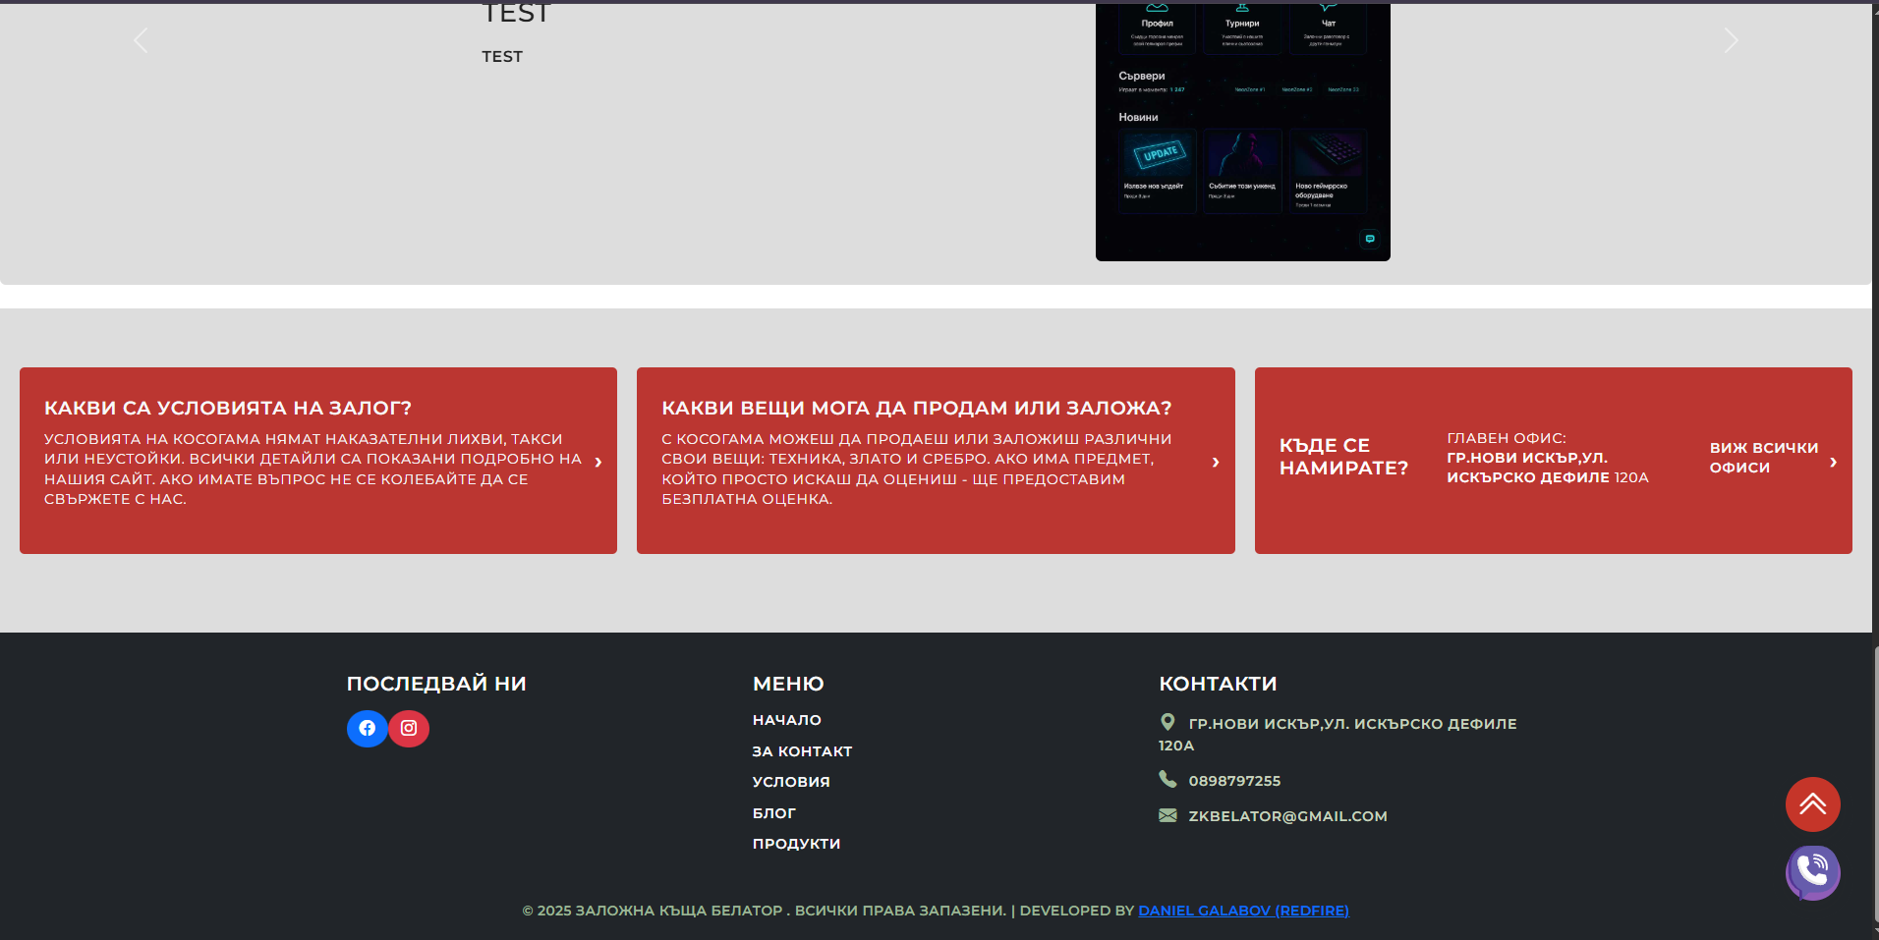Expand the pawn conditions card arrow
1879x940 pixels.
pyautogui.click(x=598, y=462)
